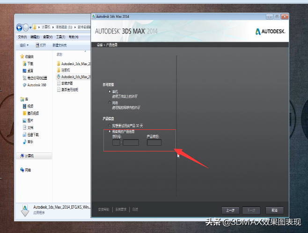
Task: Click the 打开 toolbar button in Explorer
Action: 41,45
